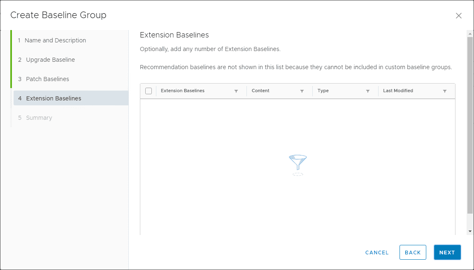Sort by the Last Modified column header
Screen dimensions: 474x270
(x=398, y=91)
